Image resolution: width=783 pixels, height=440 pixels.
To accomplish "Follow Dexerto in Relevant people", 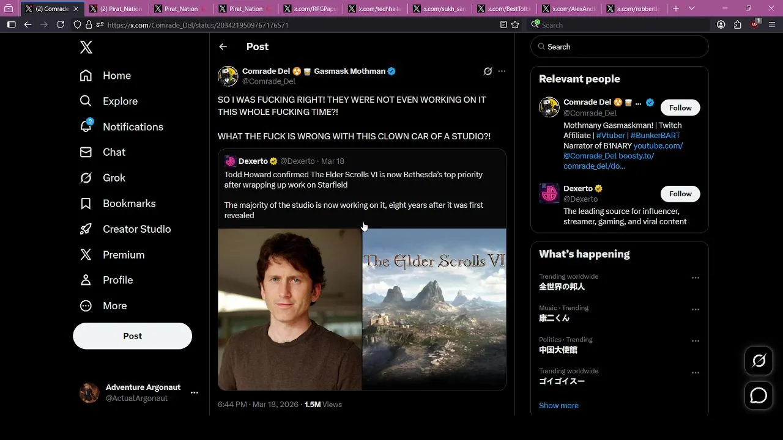I will tap(680, 194).
